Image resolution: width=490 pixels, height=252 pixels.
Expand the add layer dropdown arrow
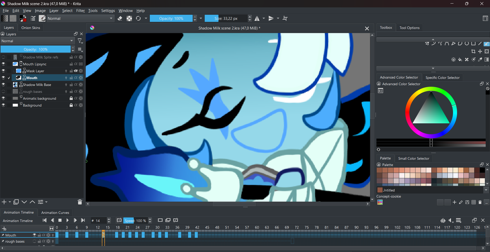point(9,202)
